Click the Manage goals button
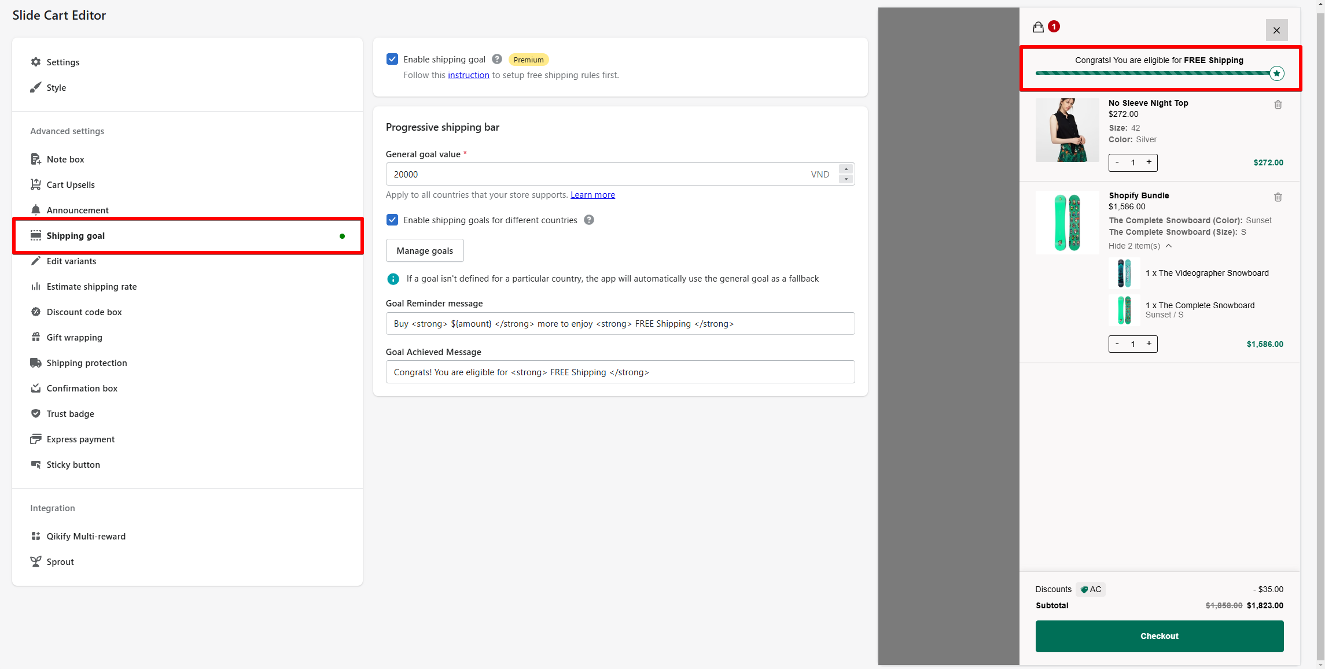The height and width of the screenshot is (669, 1325). (425, 250)
